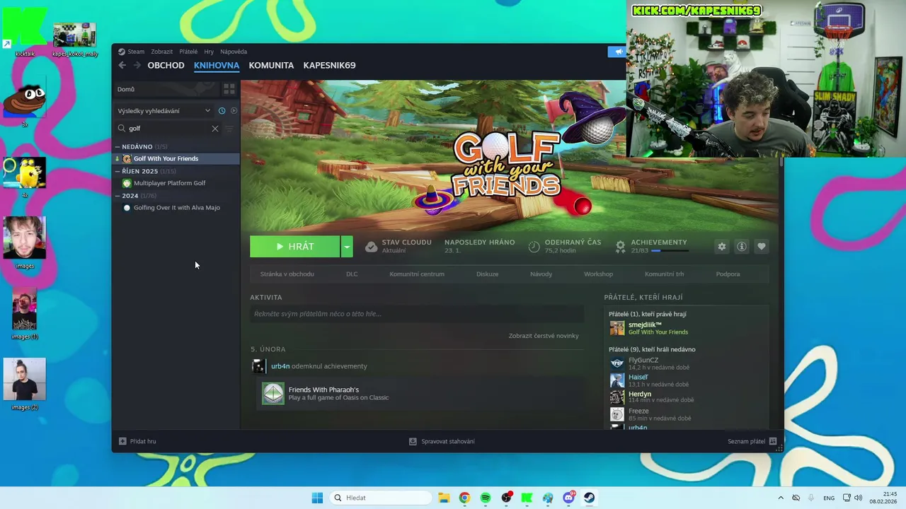Open the Zobrazit menu
906x509 pixels.
[161, 52]
